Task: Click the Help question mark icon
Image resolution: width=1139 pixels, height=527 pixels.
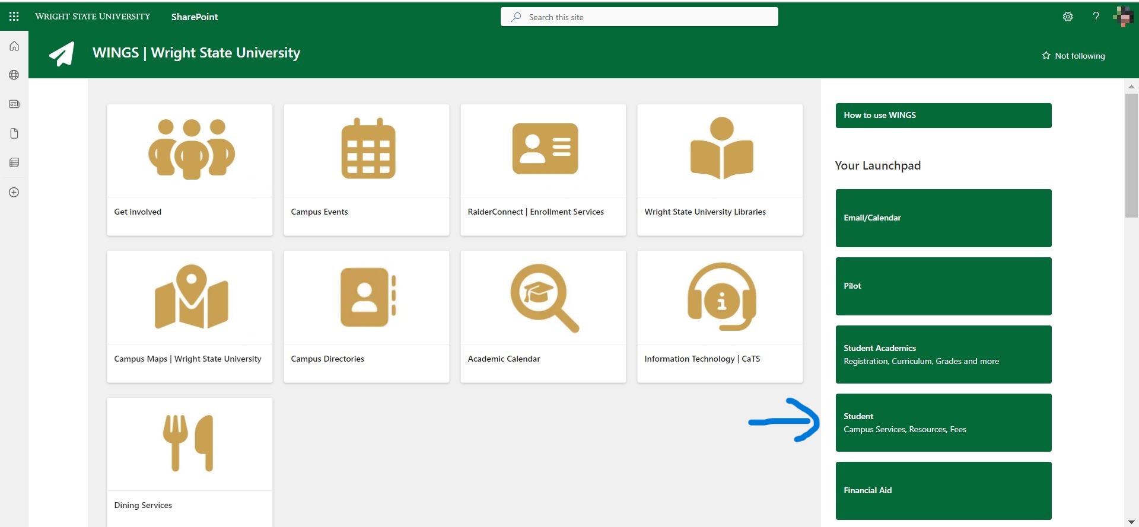Action: pyautogui.click(x=1096, y=17)
